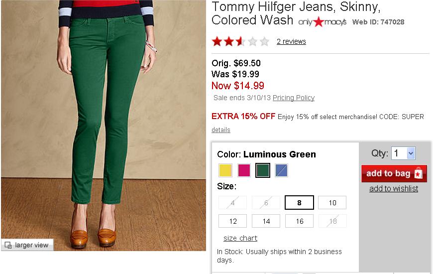The image size is (435, 274).
Task: Show promotion details link
Action: pos(221,130)
